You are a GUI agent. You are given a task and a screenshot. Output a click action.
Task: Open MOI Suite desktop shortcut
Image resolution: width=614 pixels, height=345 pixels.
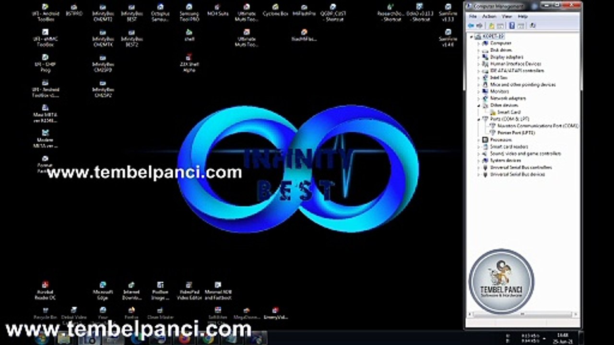pos(218,10)
